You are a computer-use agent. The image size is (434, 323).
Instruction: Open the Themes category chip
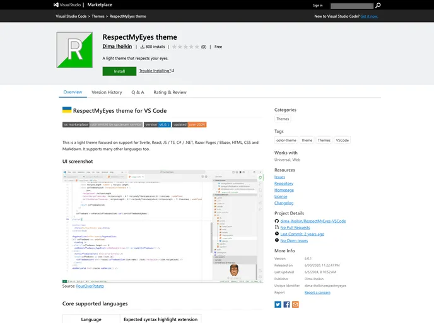coord(283,119)
